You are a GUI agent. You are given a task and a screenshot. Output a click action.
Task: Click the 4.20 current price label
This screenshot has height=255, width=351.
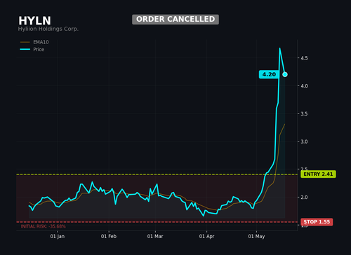269,74
